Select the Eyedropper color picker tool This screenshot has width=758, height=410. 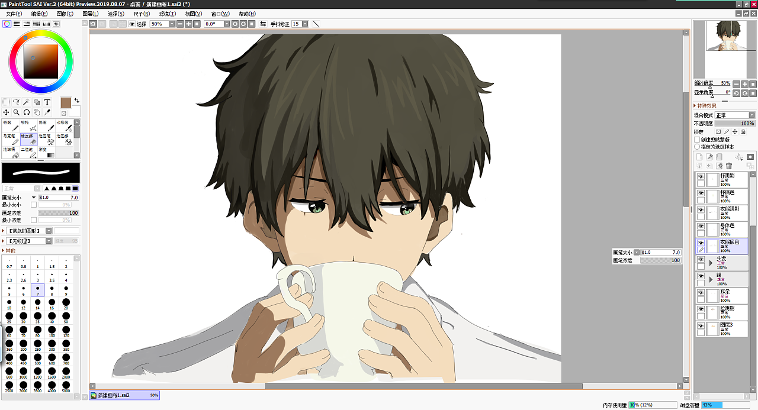(x=47, y=112)
